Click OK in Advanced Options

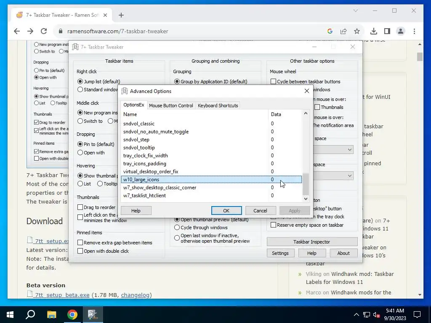coord(226,211)
